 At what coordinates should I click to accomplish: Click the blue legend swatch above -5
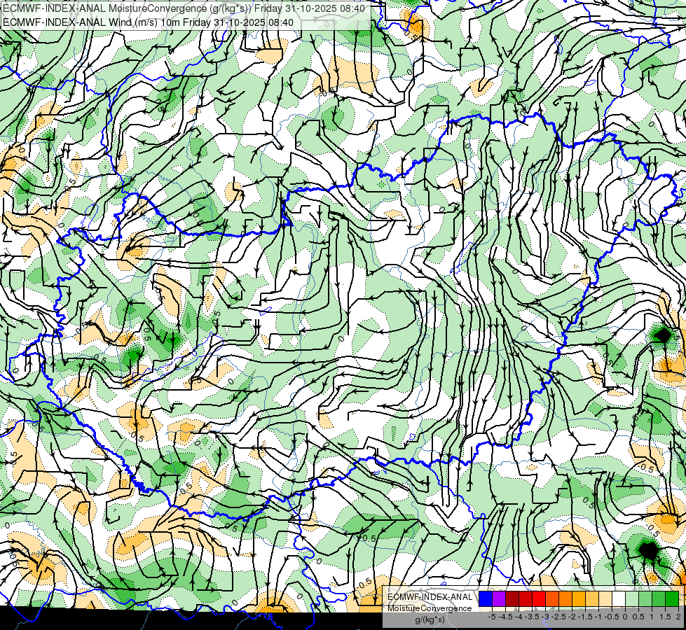486,598
